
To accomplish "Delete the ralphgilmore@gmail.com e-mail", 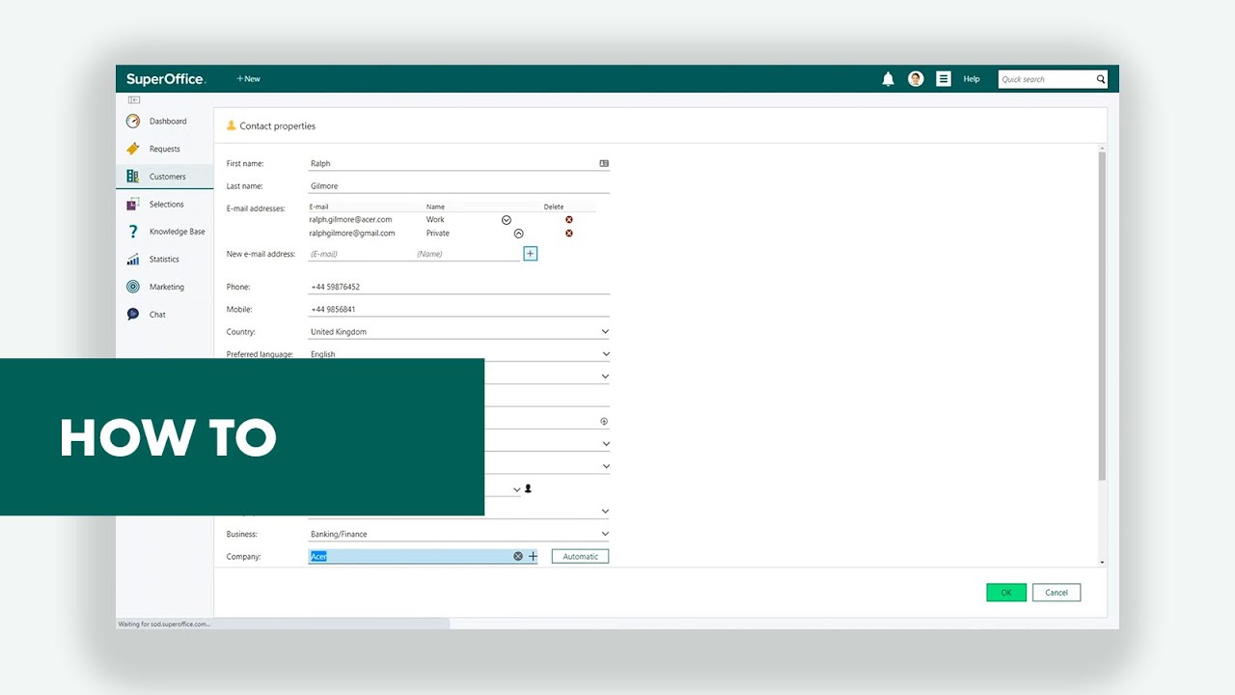I will [x=569, y=234].
